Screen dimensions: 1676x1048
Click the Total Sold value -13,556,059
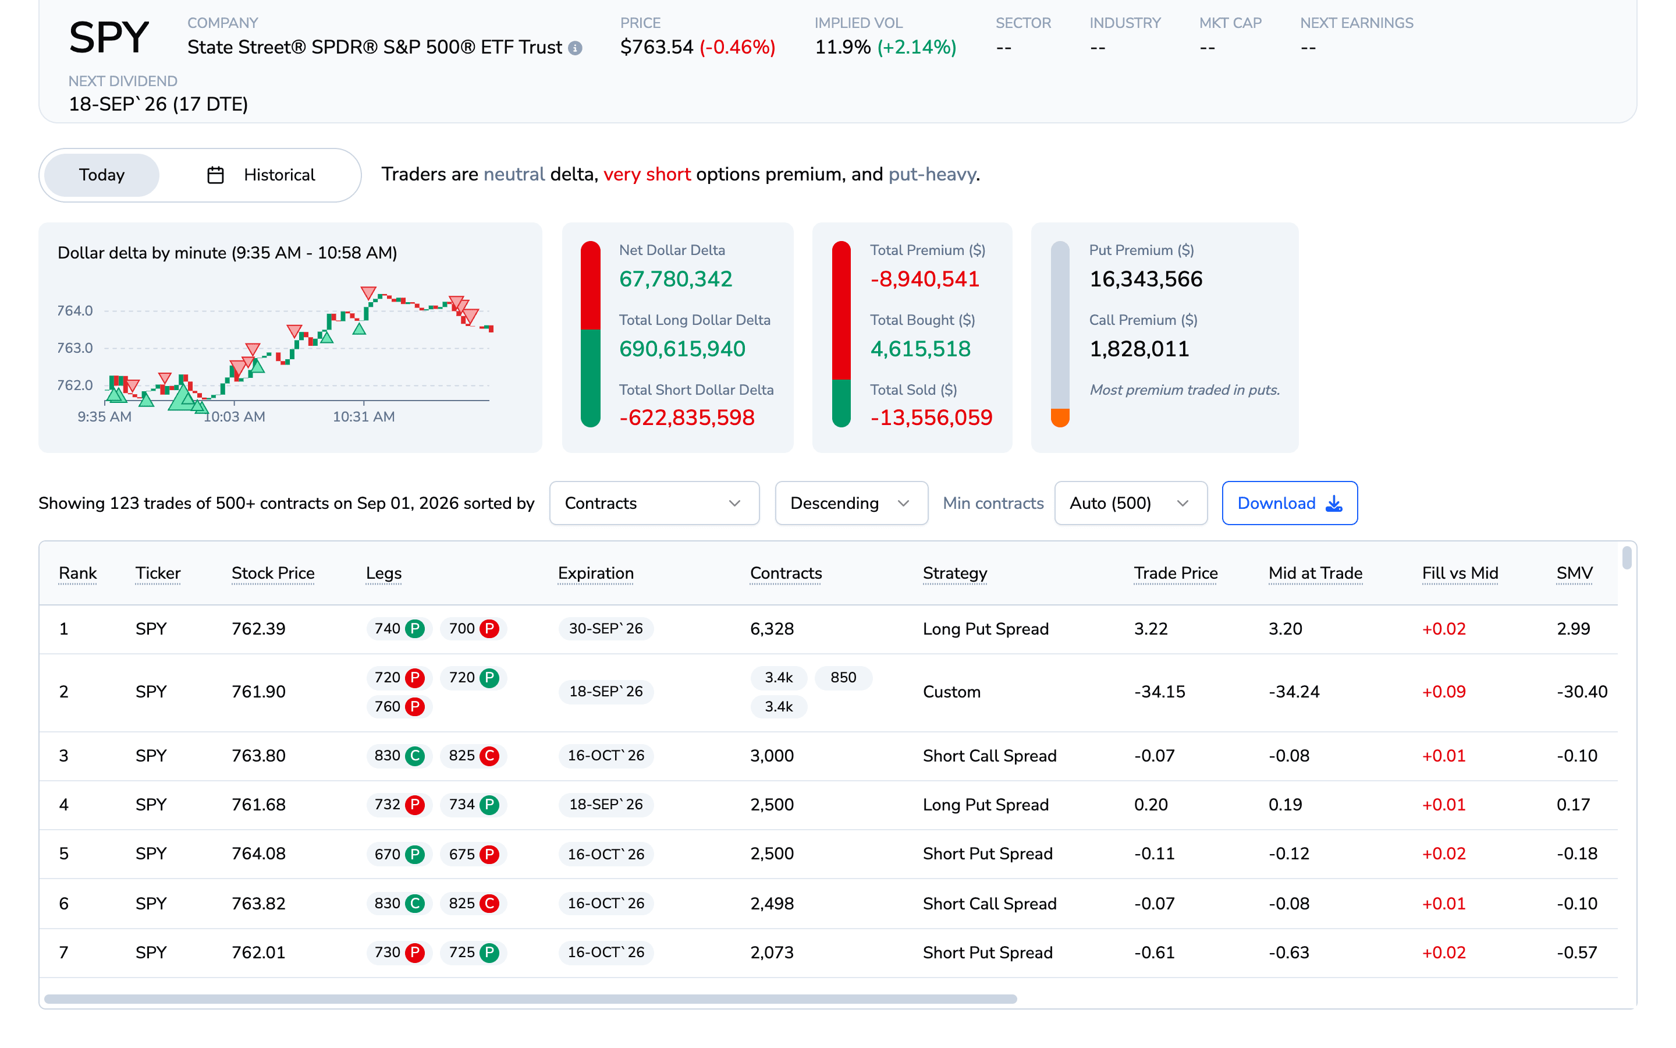point(931,417)
